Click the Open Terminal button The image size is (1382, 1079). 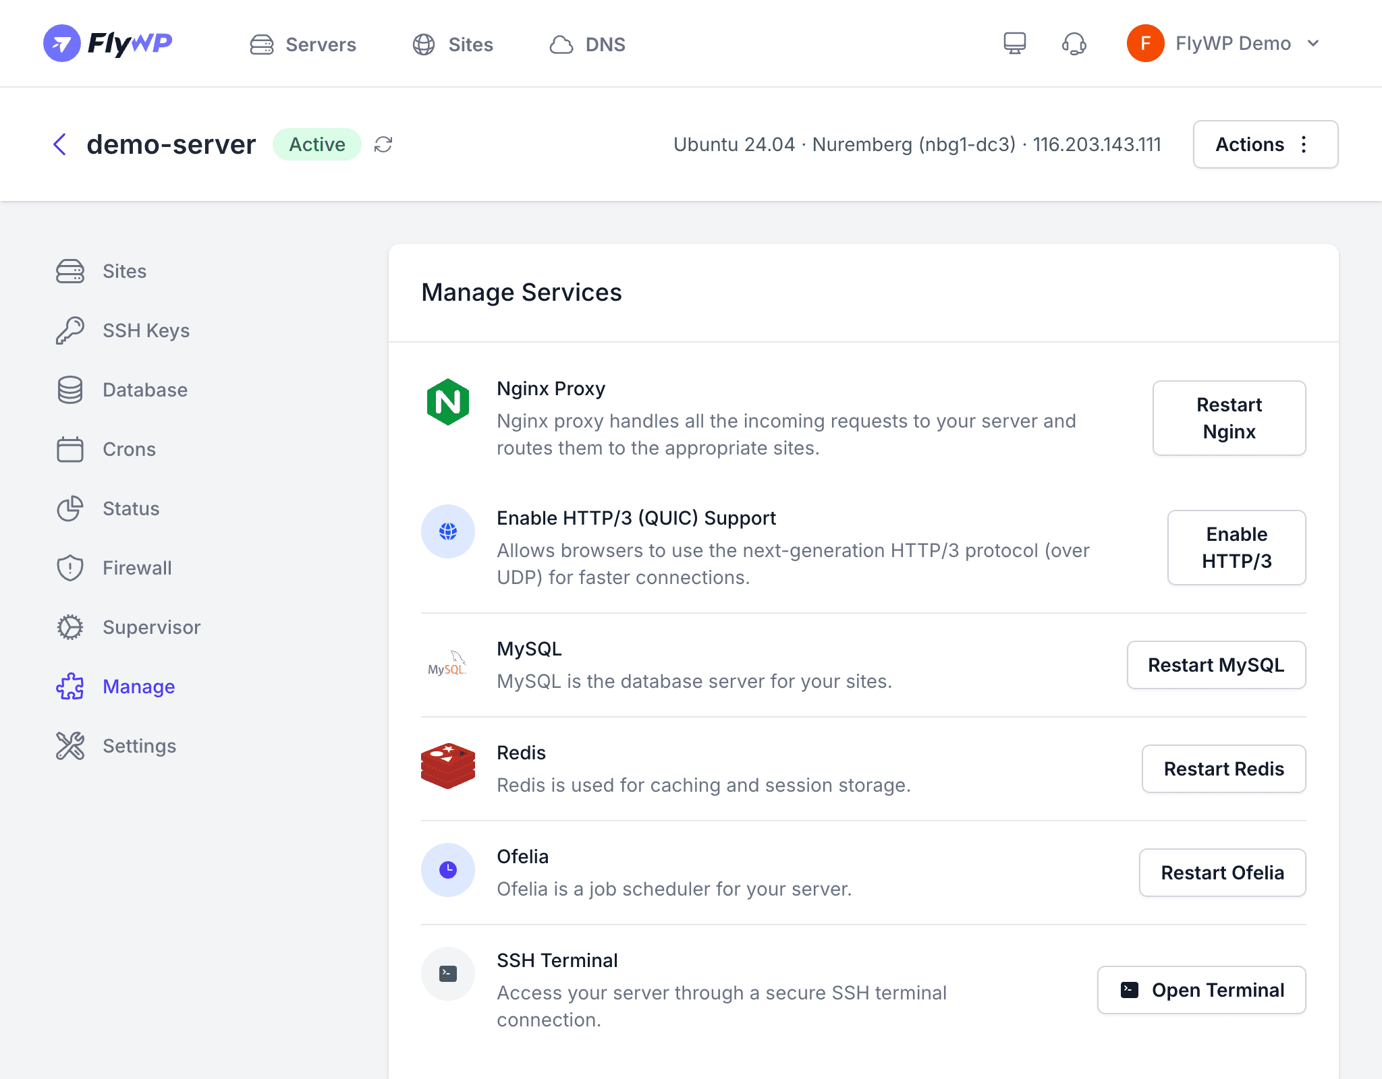pos(1202,990)
